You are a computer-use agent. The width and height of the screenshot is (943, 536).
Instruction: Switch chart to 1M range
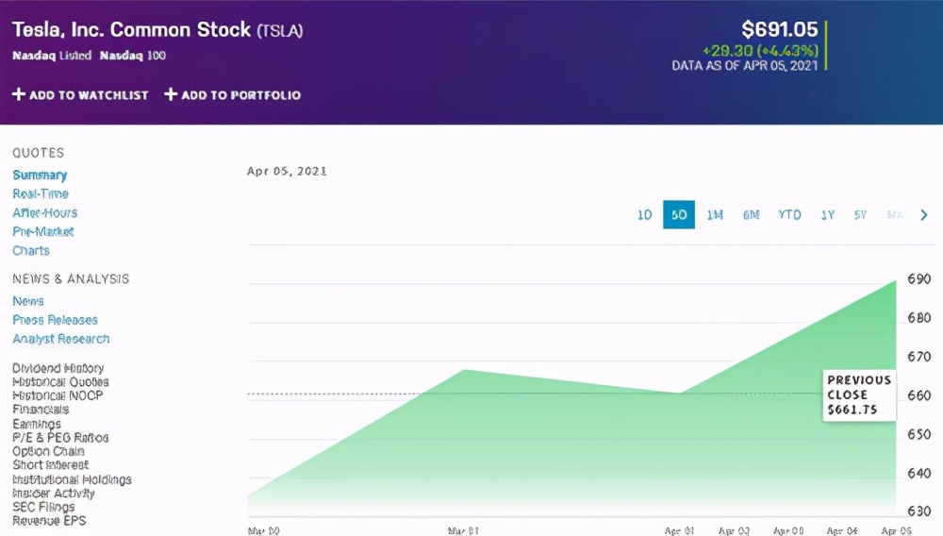tap(715, 215)
